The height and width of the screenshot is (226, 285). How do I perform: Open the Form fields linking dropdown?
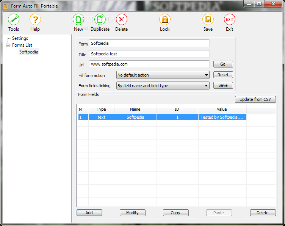click(x=163, y=86)
